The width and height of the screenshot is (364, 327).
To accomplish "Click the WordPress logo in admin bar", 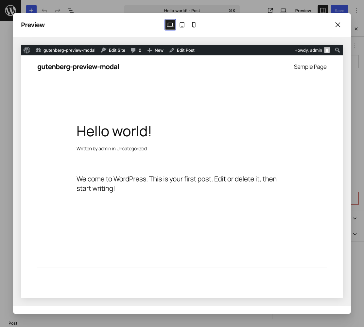I will tap(27, 50).
